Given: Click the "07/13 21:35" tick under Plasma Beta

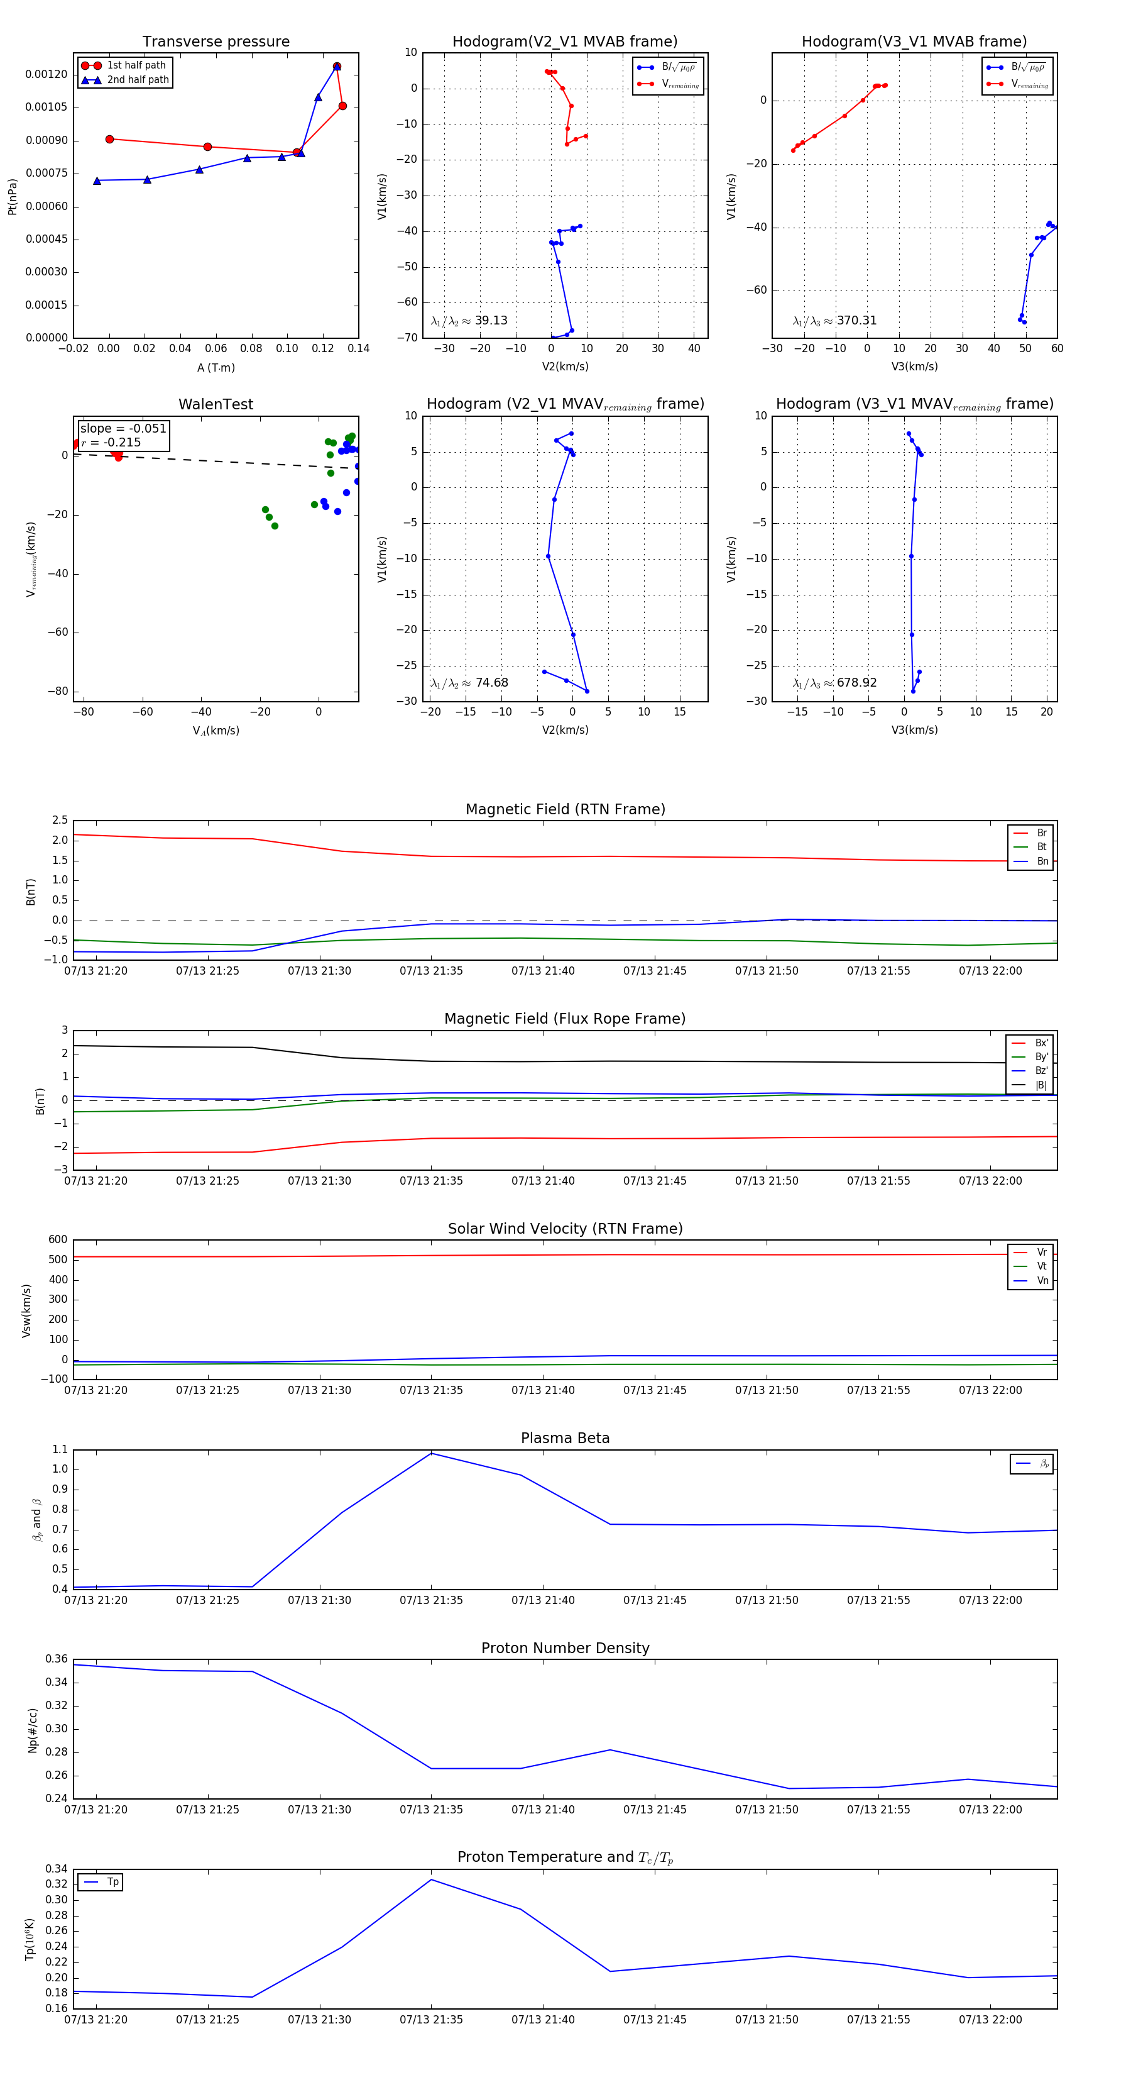Looking at the screenshot, I should pos(432,1600).
